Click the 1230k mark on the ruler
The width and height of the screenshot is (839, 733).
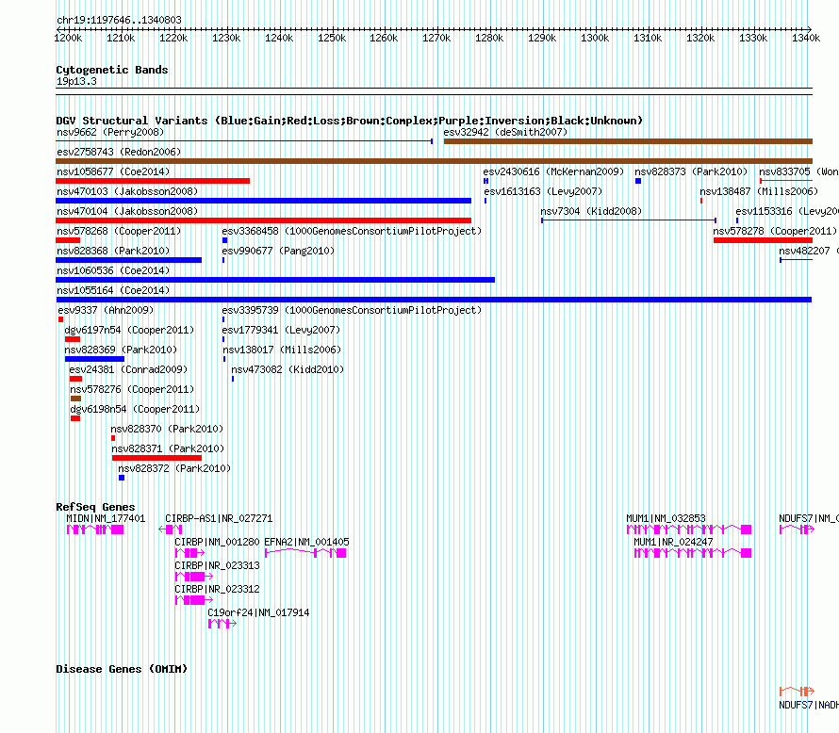[x=226, y=38]
